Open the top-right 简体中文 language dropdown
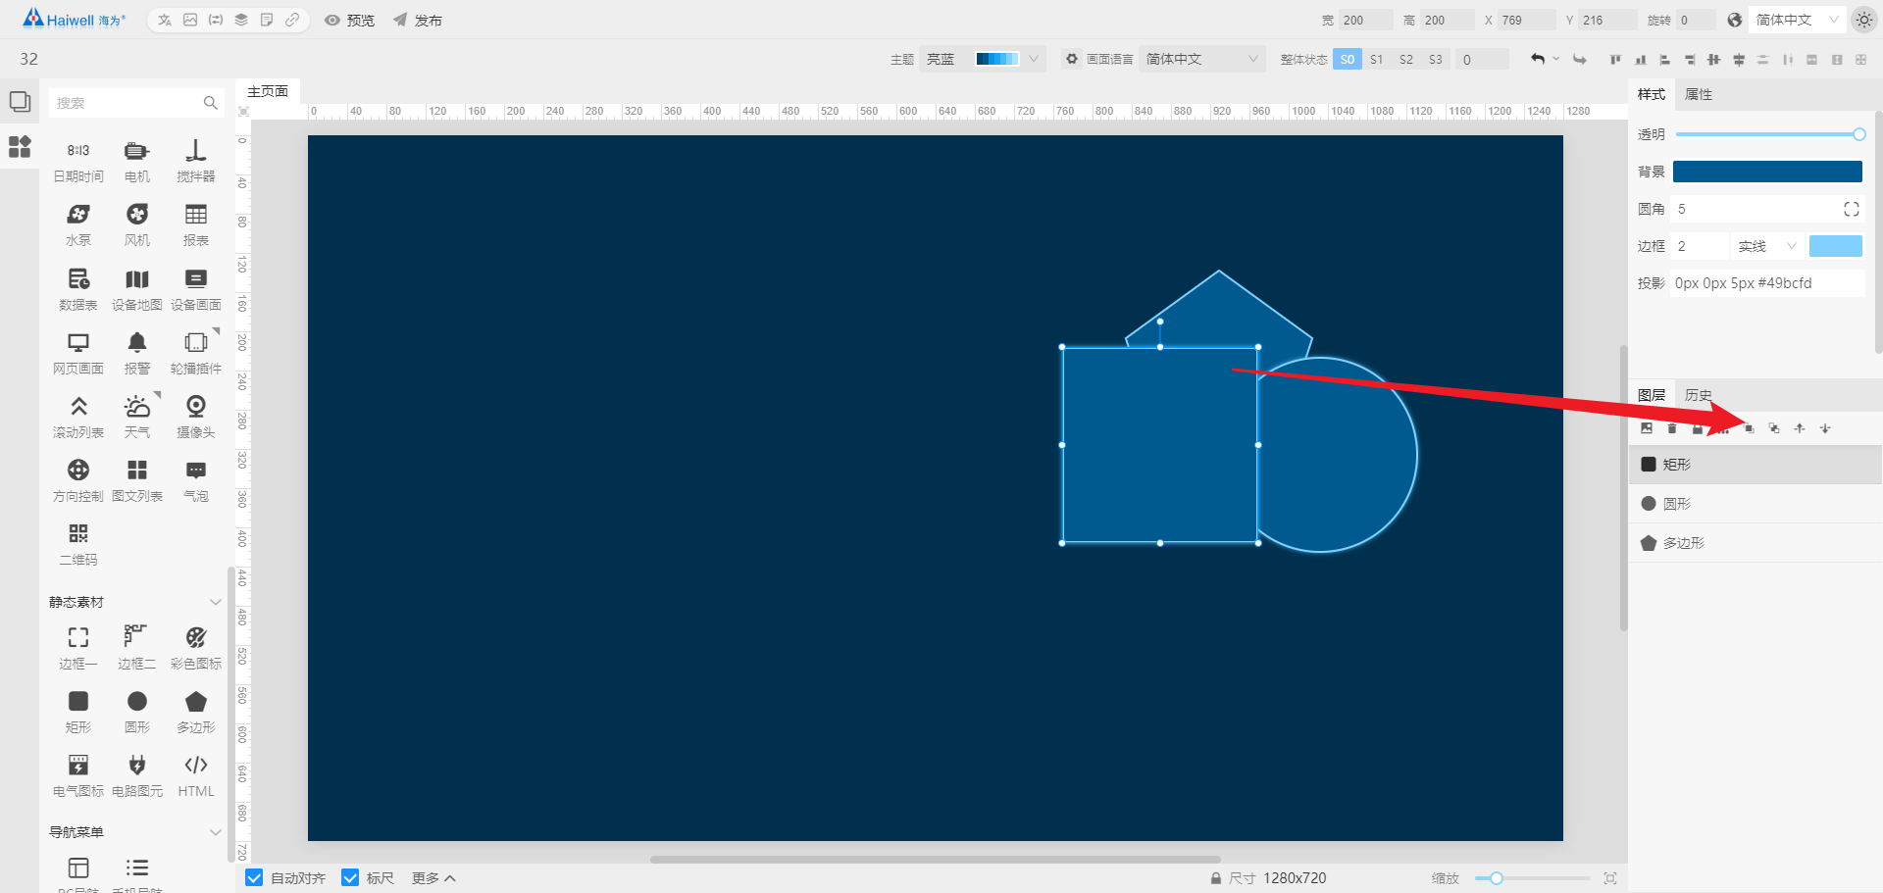The width and height of the screenshot is (1883, 893). pyautogui.click(x=1797, y=20)
